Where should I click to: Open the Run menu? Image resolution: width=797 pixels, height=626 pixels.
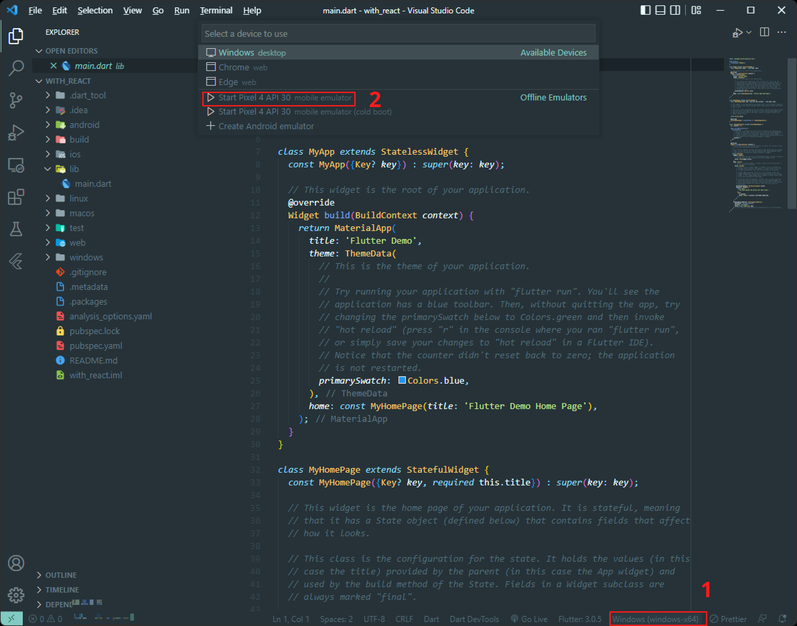(x=182, y=10)
